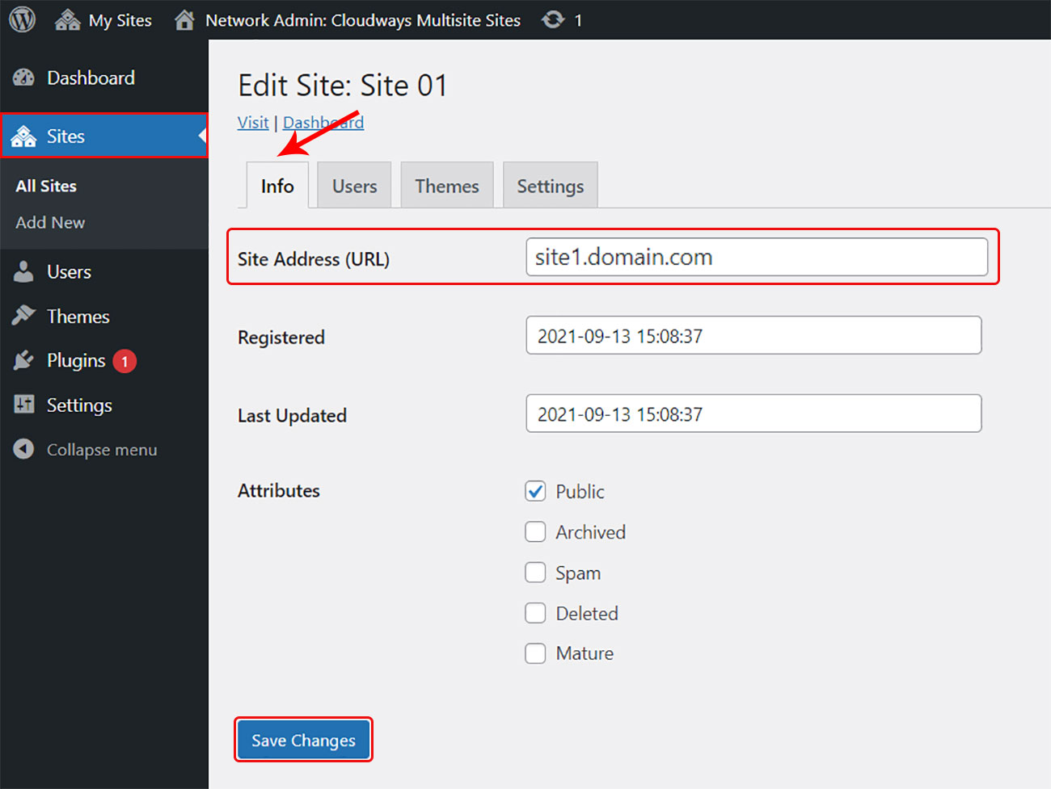This screenshot has width=1051, height=789.
Task: Click the updates refresh icon
Action: [553, 20]
